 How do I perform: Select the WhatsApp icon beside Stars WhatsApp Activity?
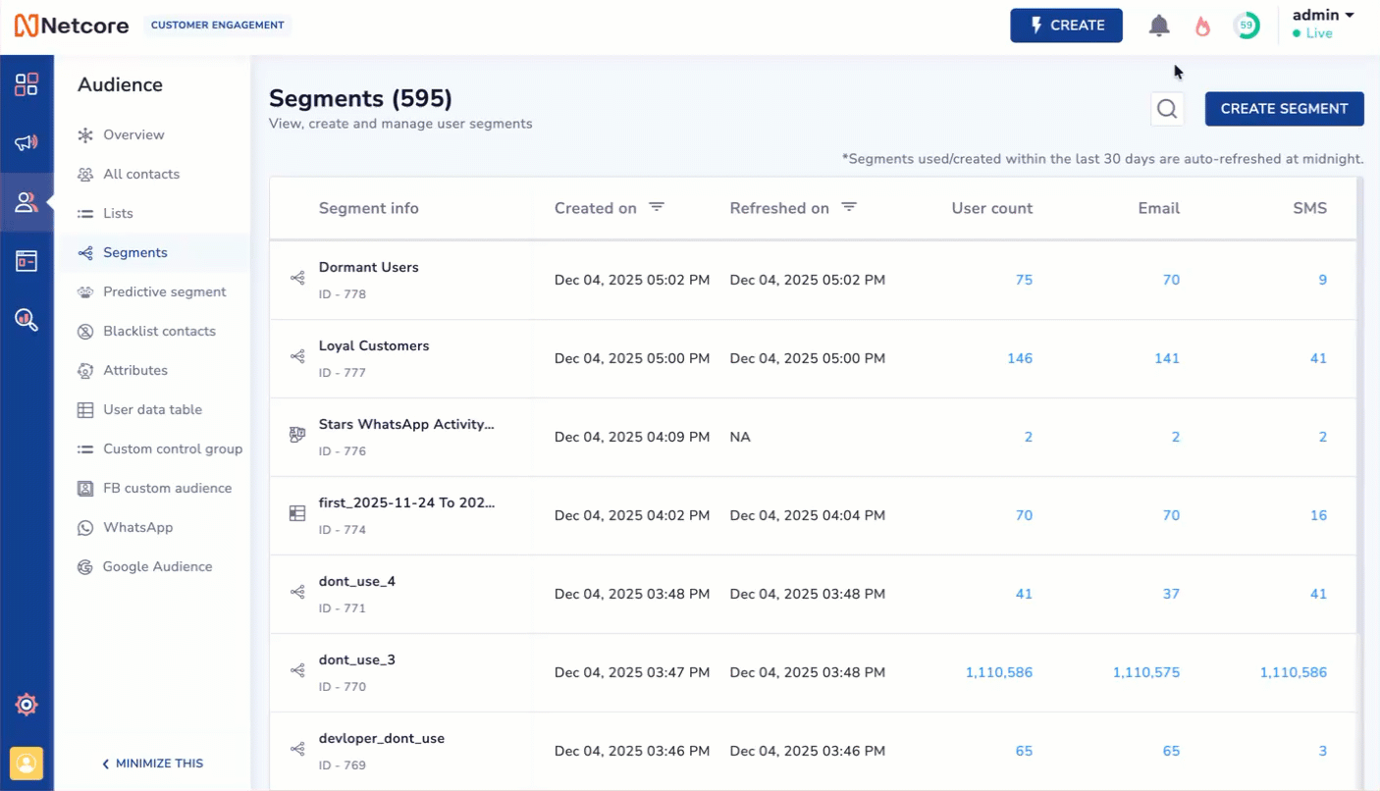296,435
